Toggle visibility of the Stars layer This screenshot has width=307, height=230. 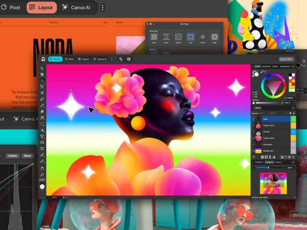click(x=293, y=119)
